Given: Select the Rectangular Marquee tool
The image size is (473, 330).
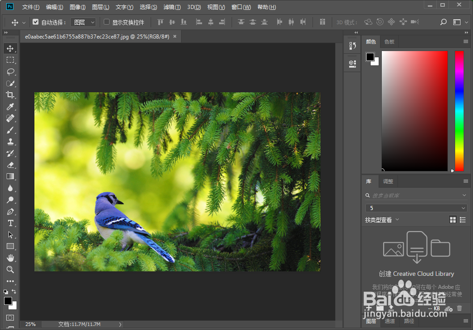Looking at the screenshot, I should click(x=10, y=60).
